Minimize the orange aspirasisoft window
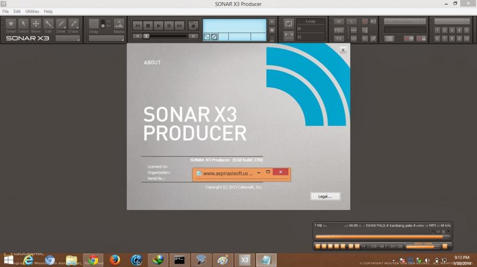 coord(258,172)
